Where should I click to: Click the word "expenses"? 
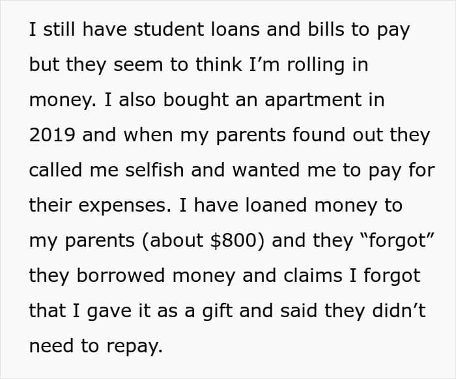point(127,206)
